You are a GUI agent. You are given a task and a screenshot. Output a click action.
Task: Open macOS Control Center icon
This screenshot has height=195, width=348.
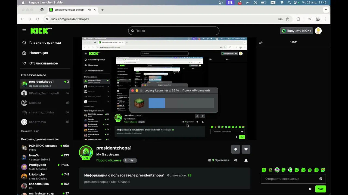point(296,3)
